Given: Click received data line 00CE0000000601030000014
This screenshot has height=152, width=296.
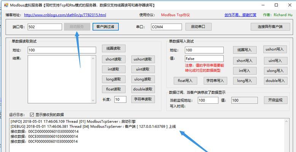Looking at the screenshot, I should tap(45, 136).
